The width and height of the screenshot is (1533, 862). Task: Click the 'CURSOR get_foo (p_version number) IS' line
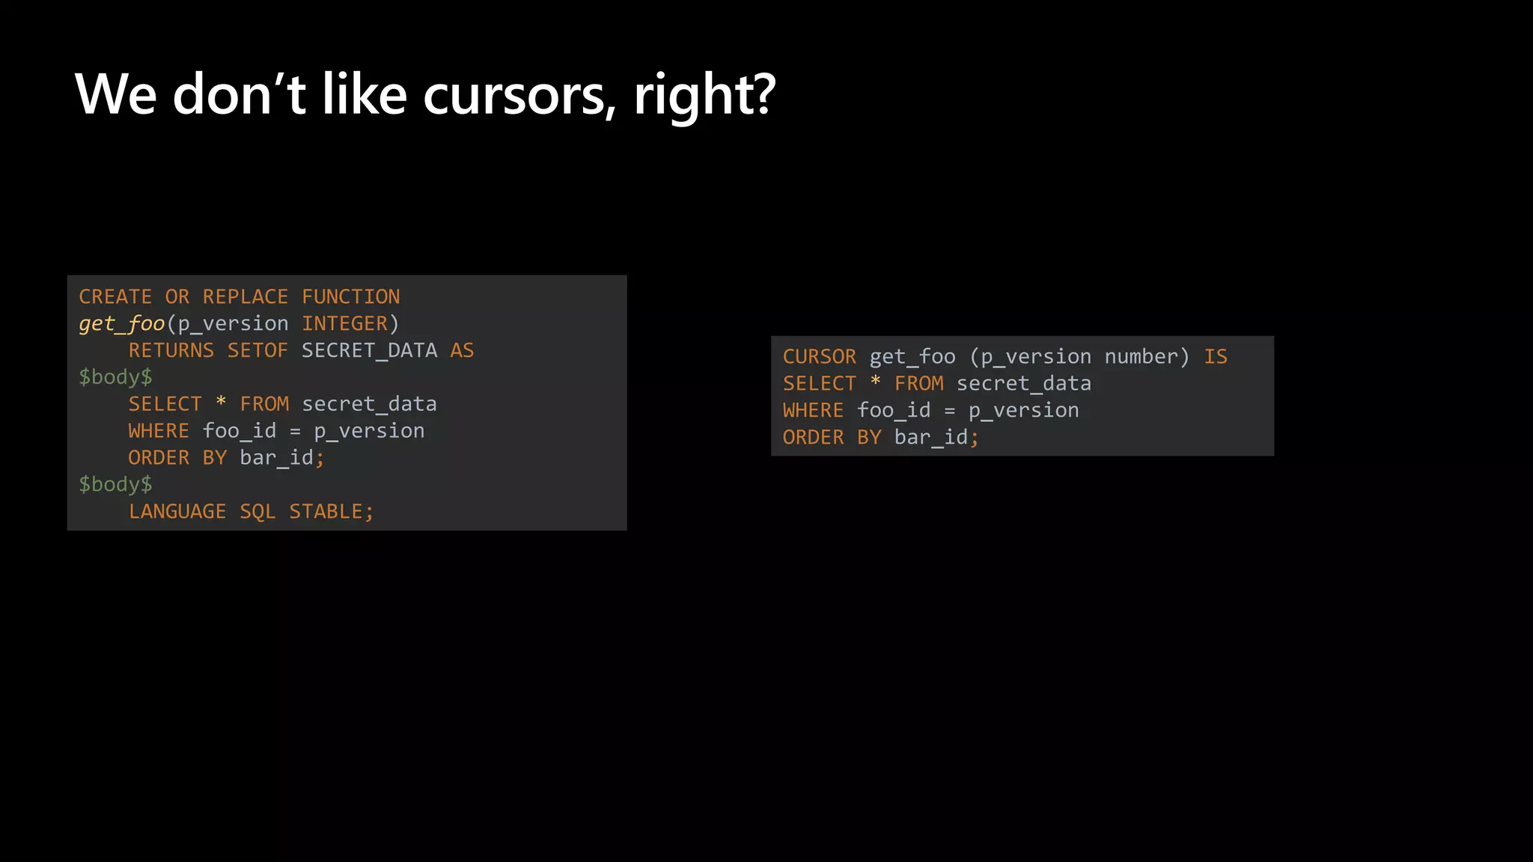tap(1005, 357)
